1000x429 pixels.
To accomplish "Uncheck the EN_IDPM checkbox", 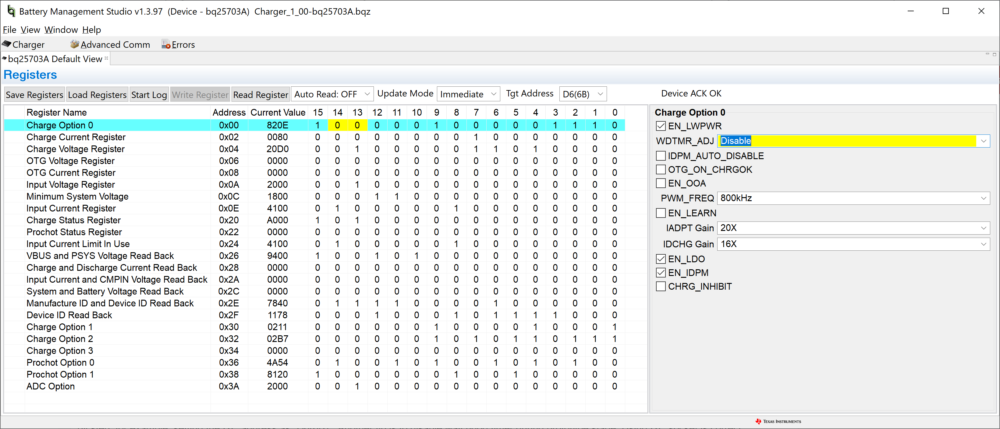I will click(x=661, y=272).
